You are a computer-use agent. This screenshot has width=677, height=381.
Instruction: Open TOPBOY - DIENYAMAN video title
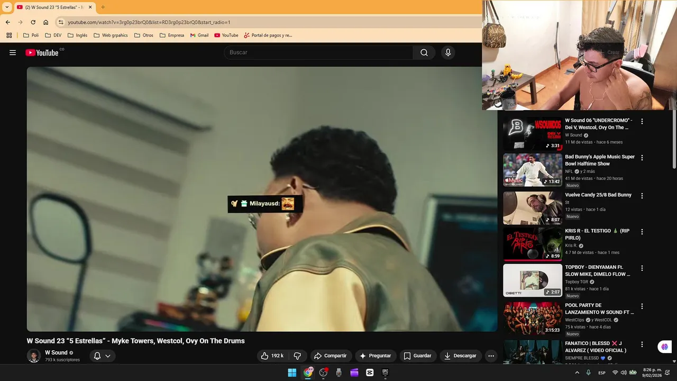pos(598,271)
